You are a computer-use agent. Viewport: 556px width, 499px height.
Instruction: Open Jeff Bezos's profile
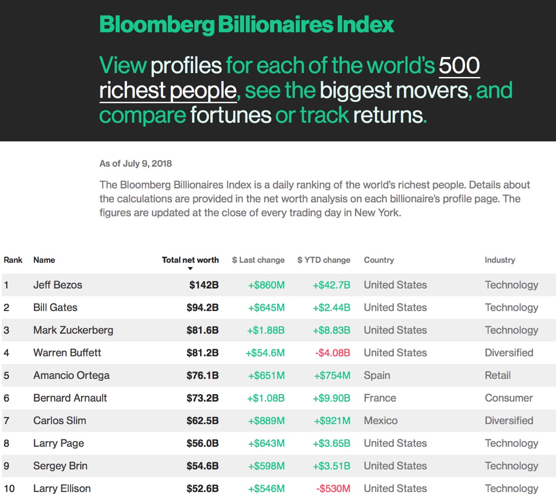[57, 285]
